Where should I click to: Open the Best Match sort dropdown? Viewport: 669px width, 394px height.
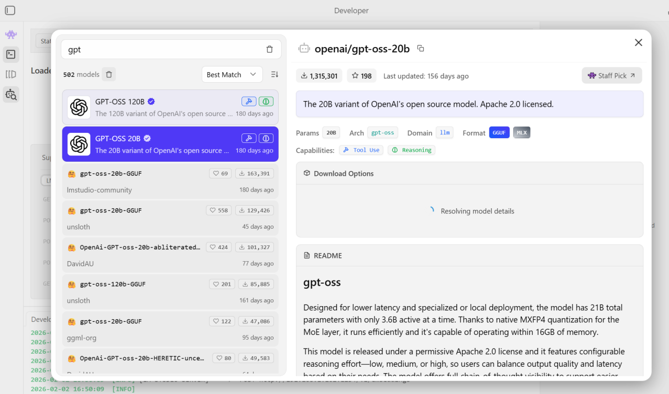tap(232, 74)
